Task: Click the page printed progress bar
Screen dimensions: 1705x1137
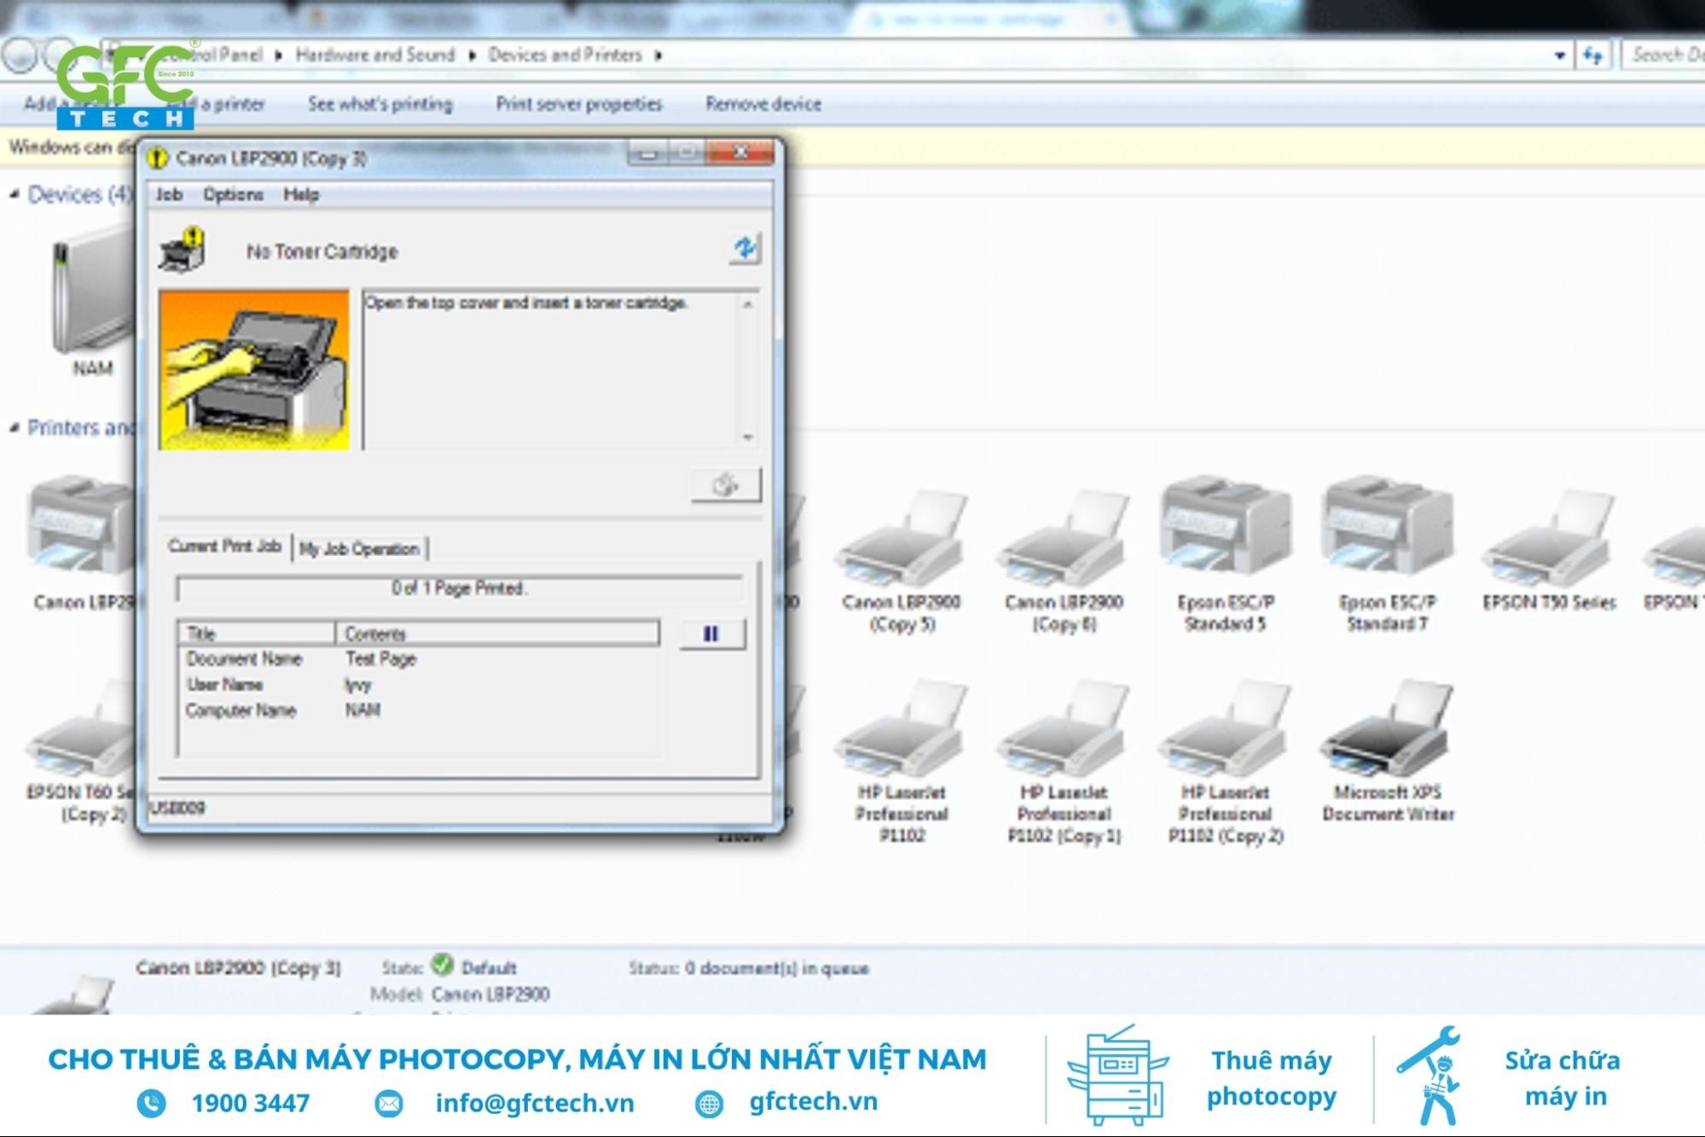Action: point(460,589)
